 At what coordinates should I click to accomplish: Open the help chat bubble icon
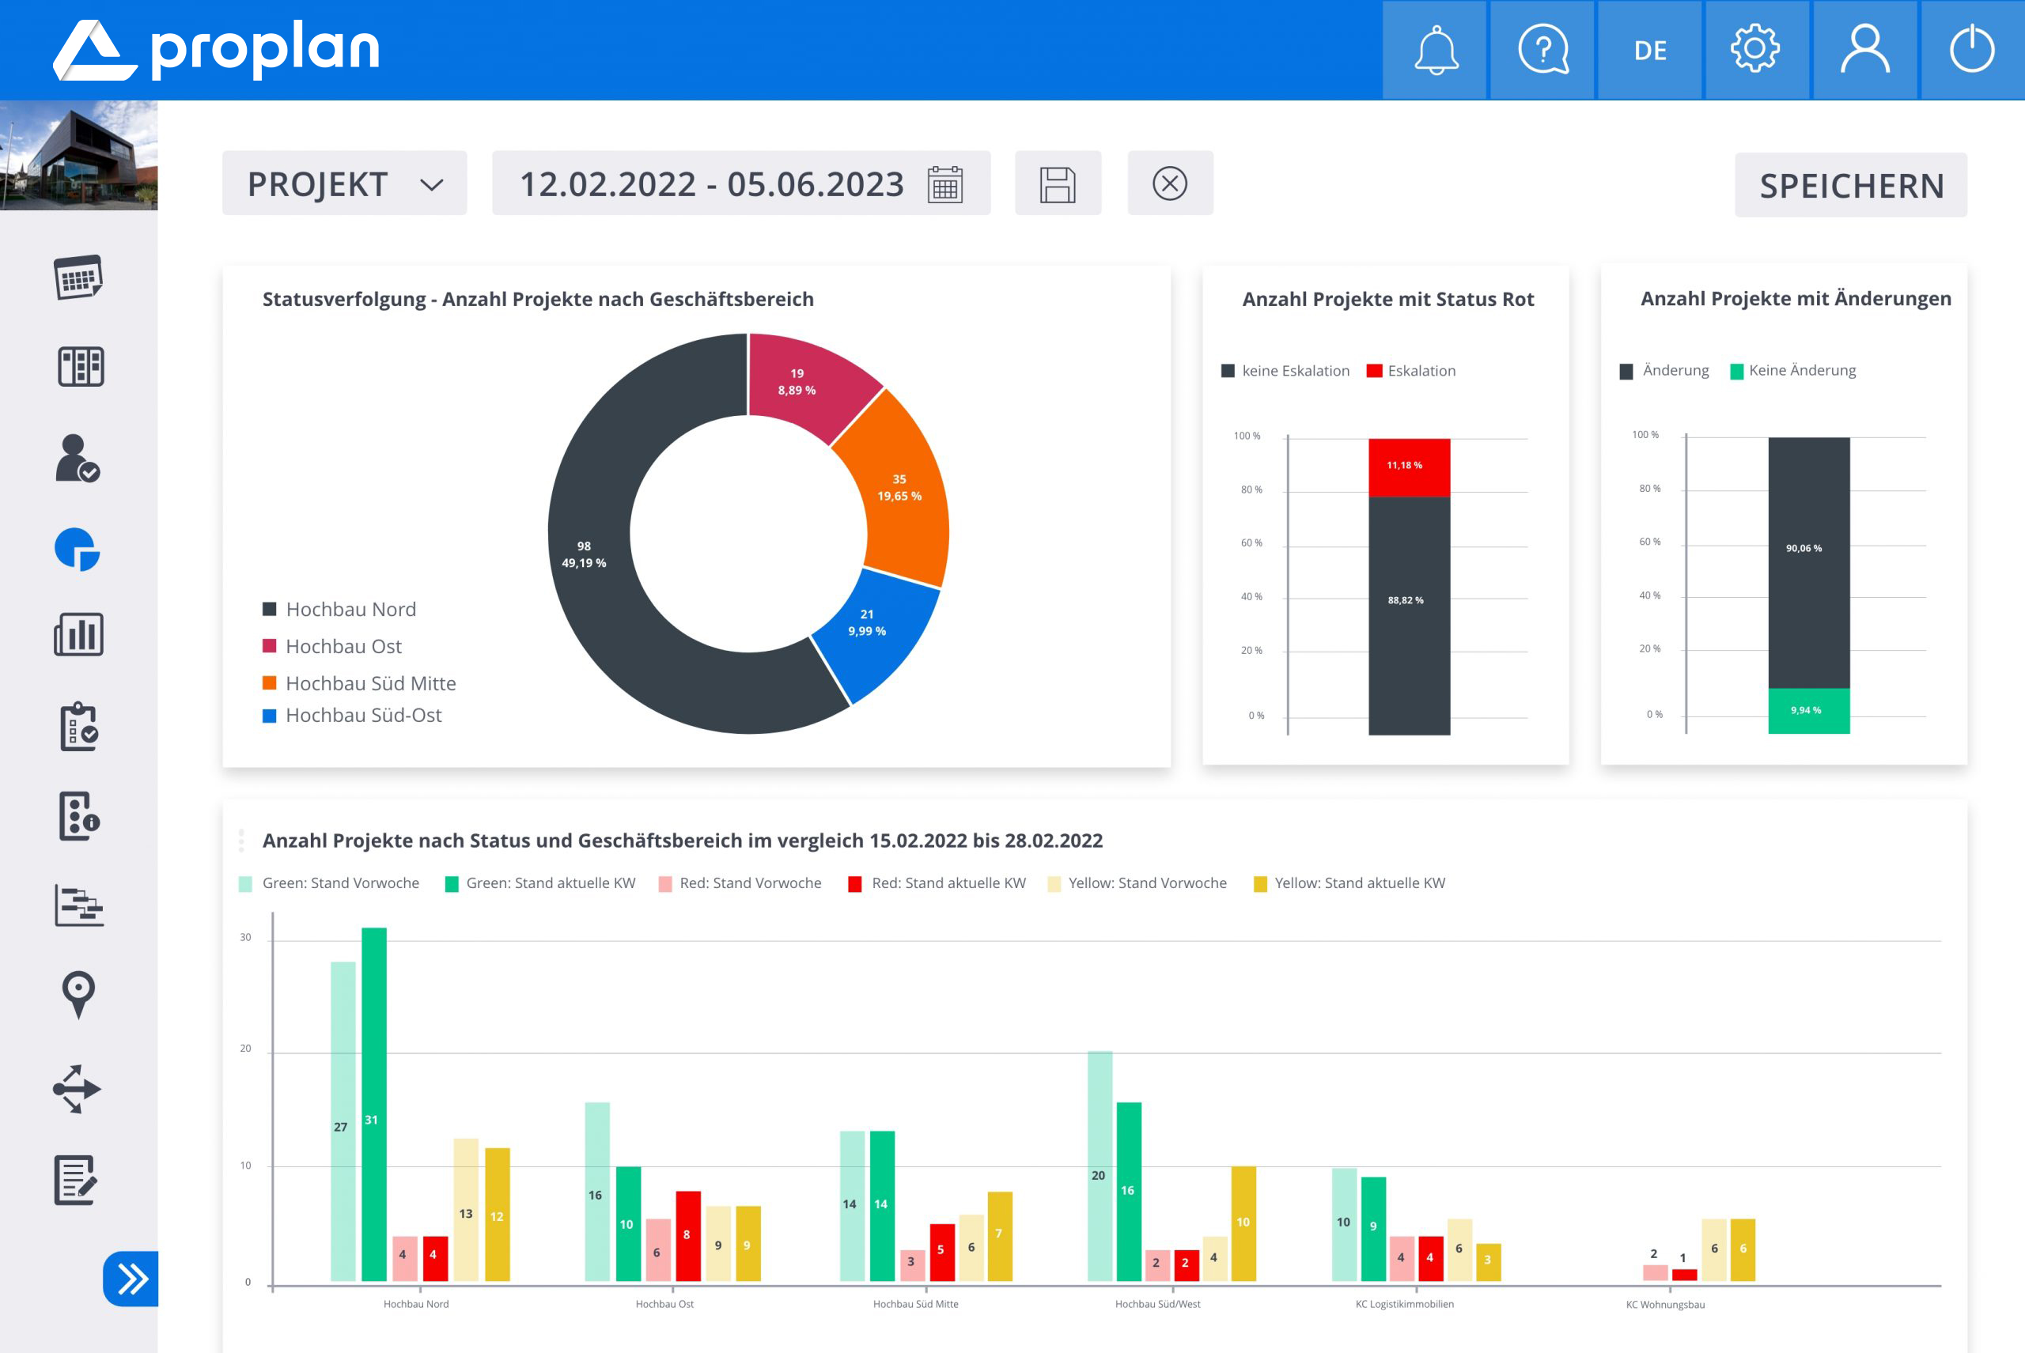tap(1542, 50)
